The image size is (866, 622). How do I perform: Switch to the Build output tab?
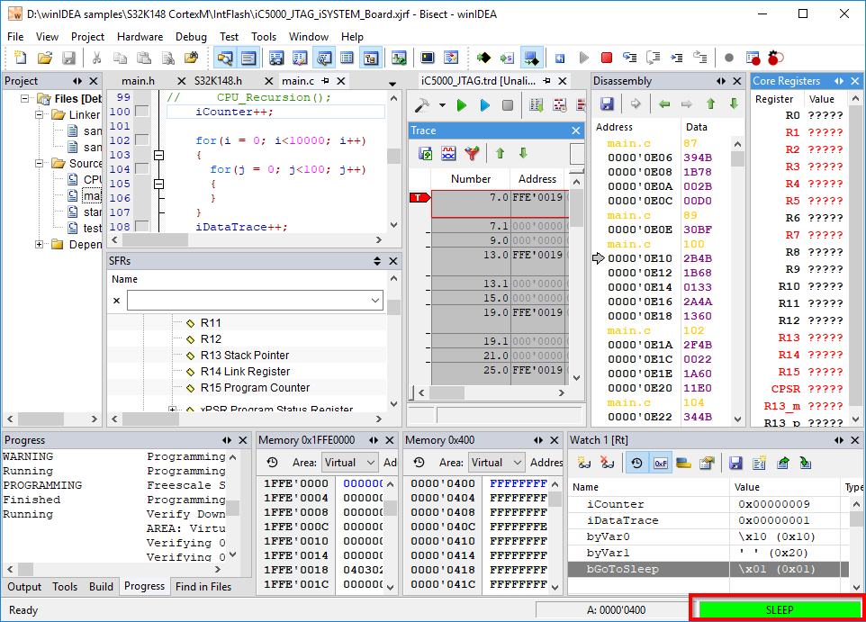pos(101,587)
